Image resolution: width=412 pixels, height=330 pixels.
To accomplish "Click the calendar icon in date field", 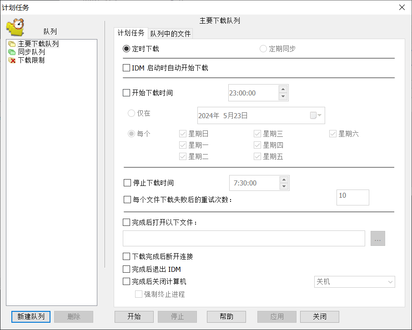I will coord(313,115).
